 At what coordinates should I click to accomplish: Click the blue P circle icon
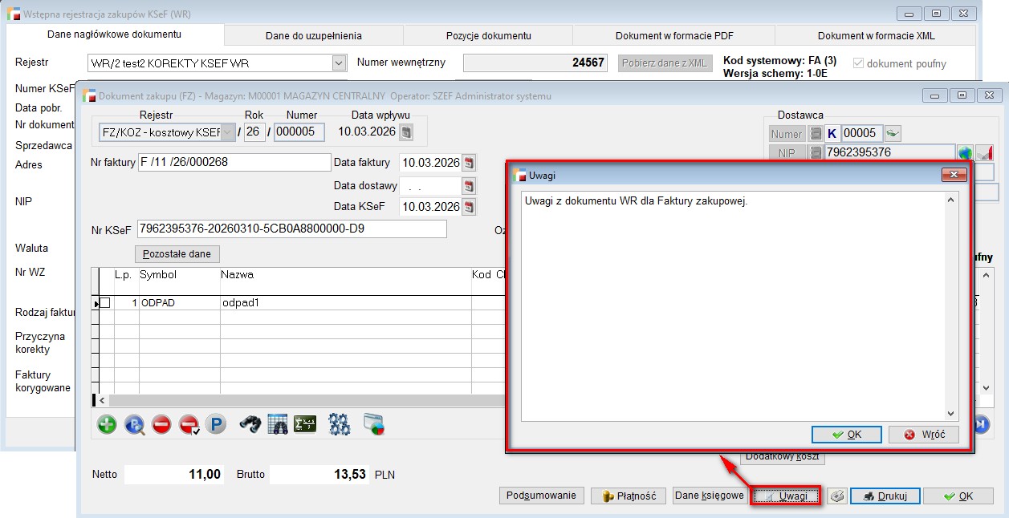215,424
